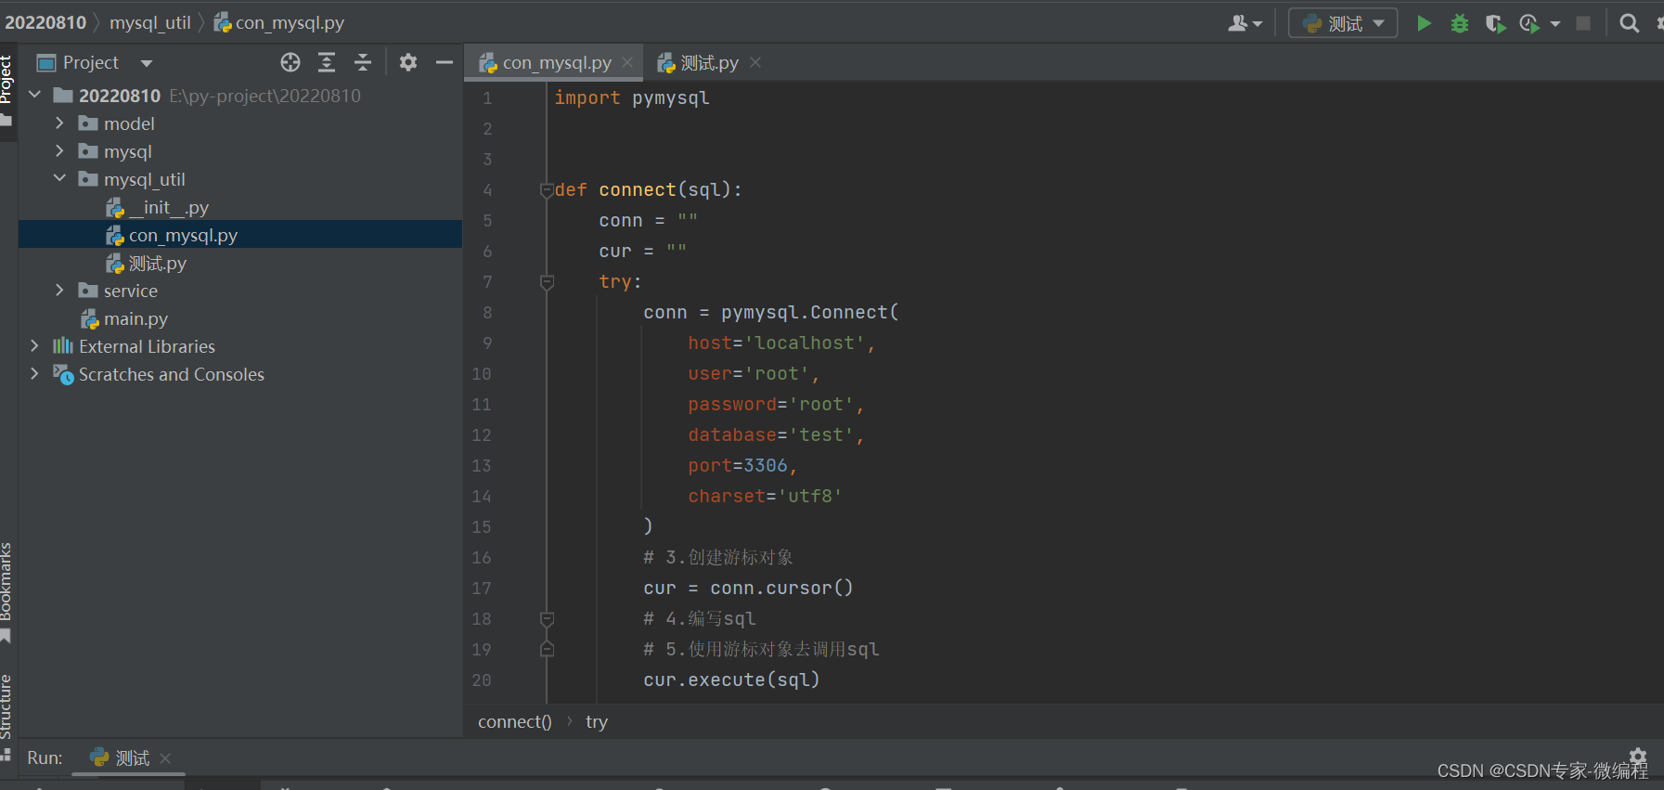Expand External Libraries node
This screenshot has height=790, width=1664.
pyautogui.click(x=35, y=345)
